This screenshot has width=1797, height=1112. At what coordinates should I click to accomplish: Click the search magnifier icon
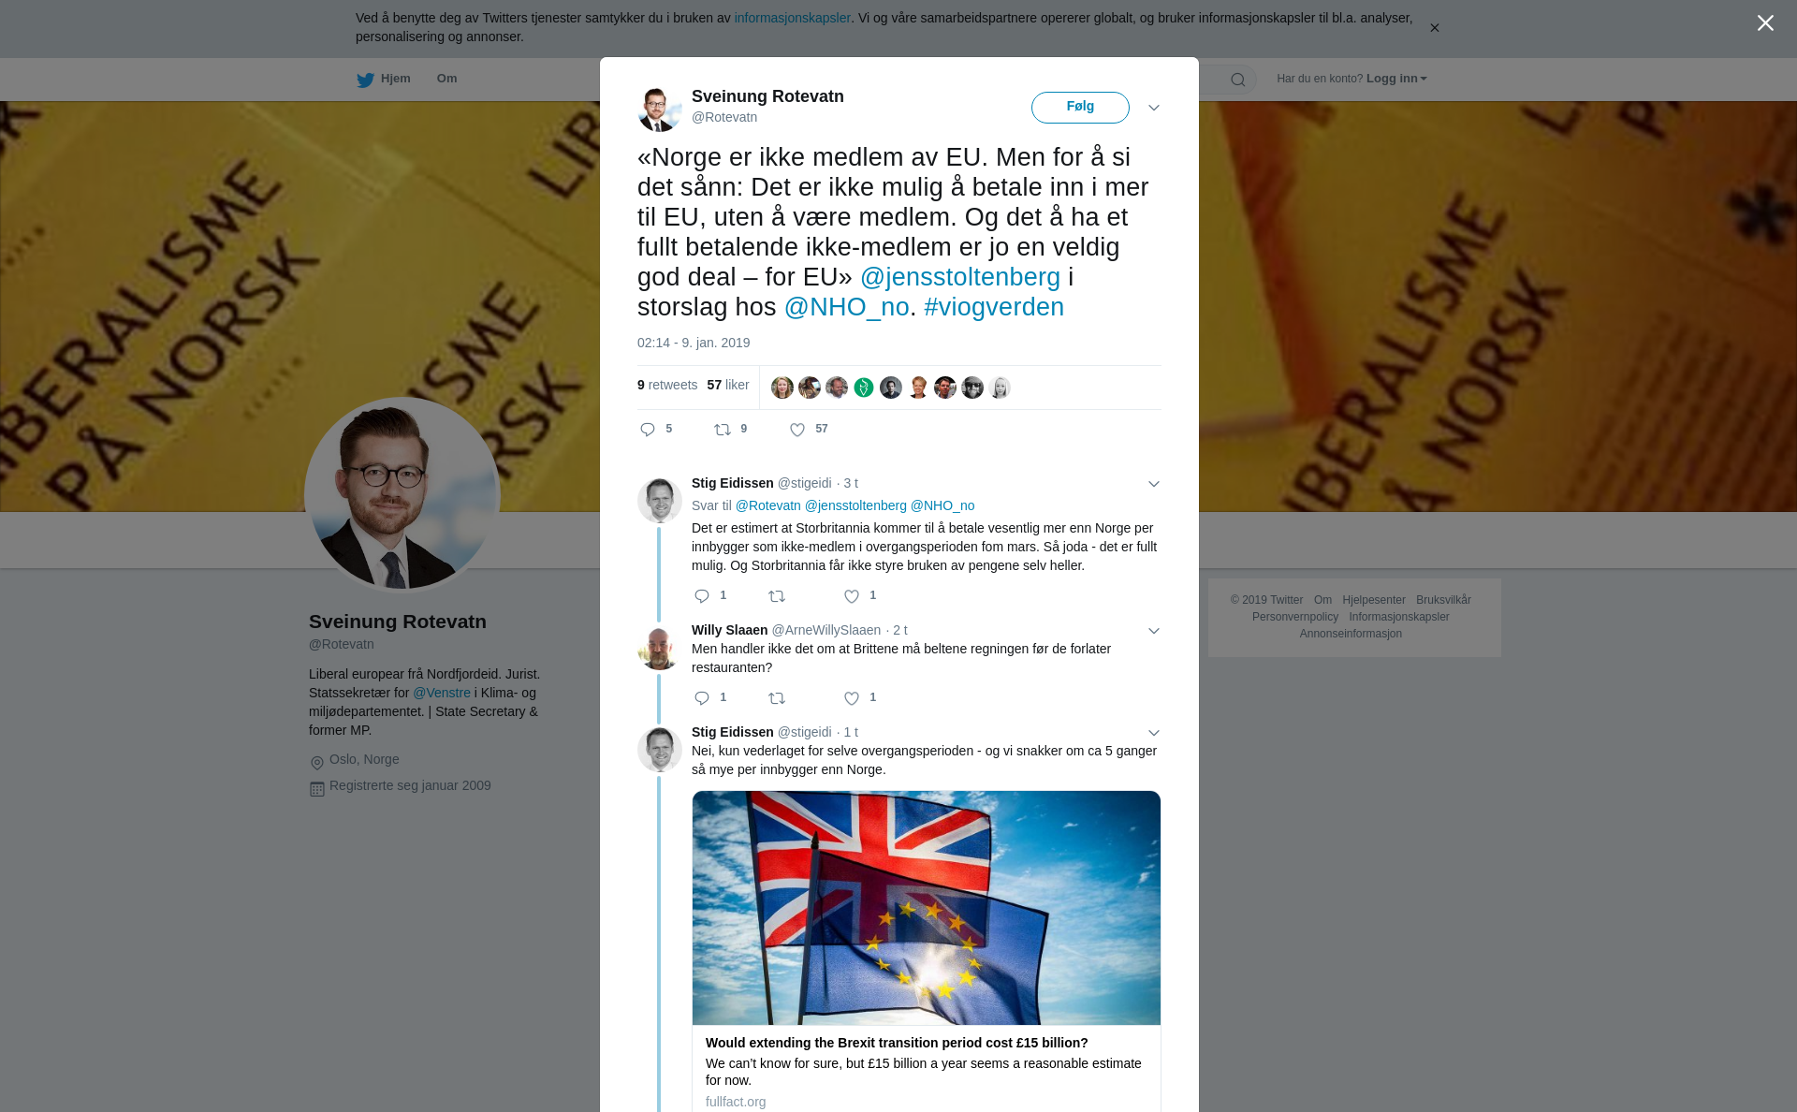[x=1238, y=80]
